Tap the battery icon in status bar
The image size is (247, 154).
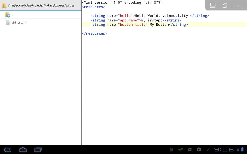point(242,149)
